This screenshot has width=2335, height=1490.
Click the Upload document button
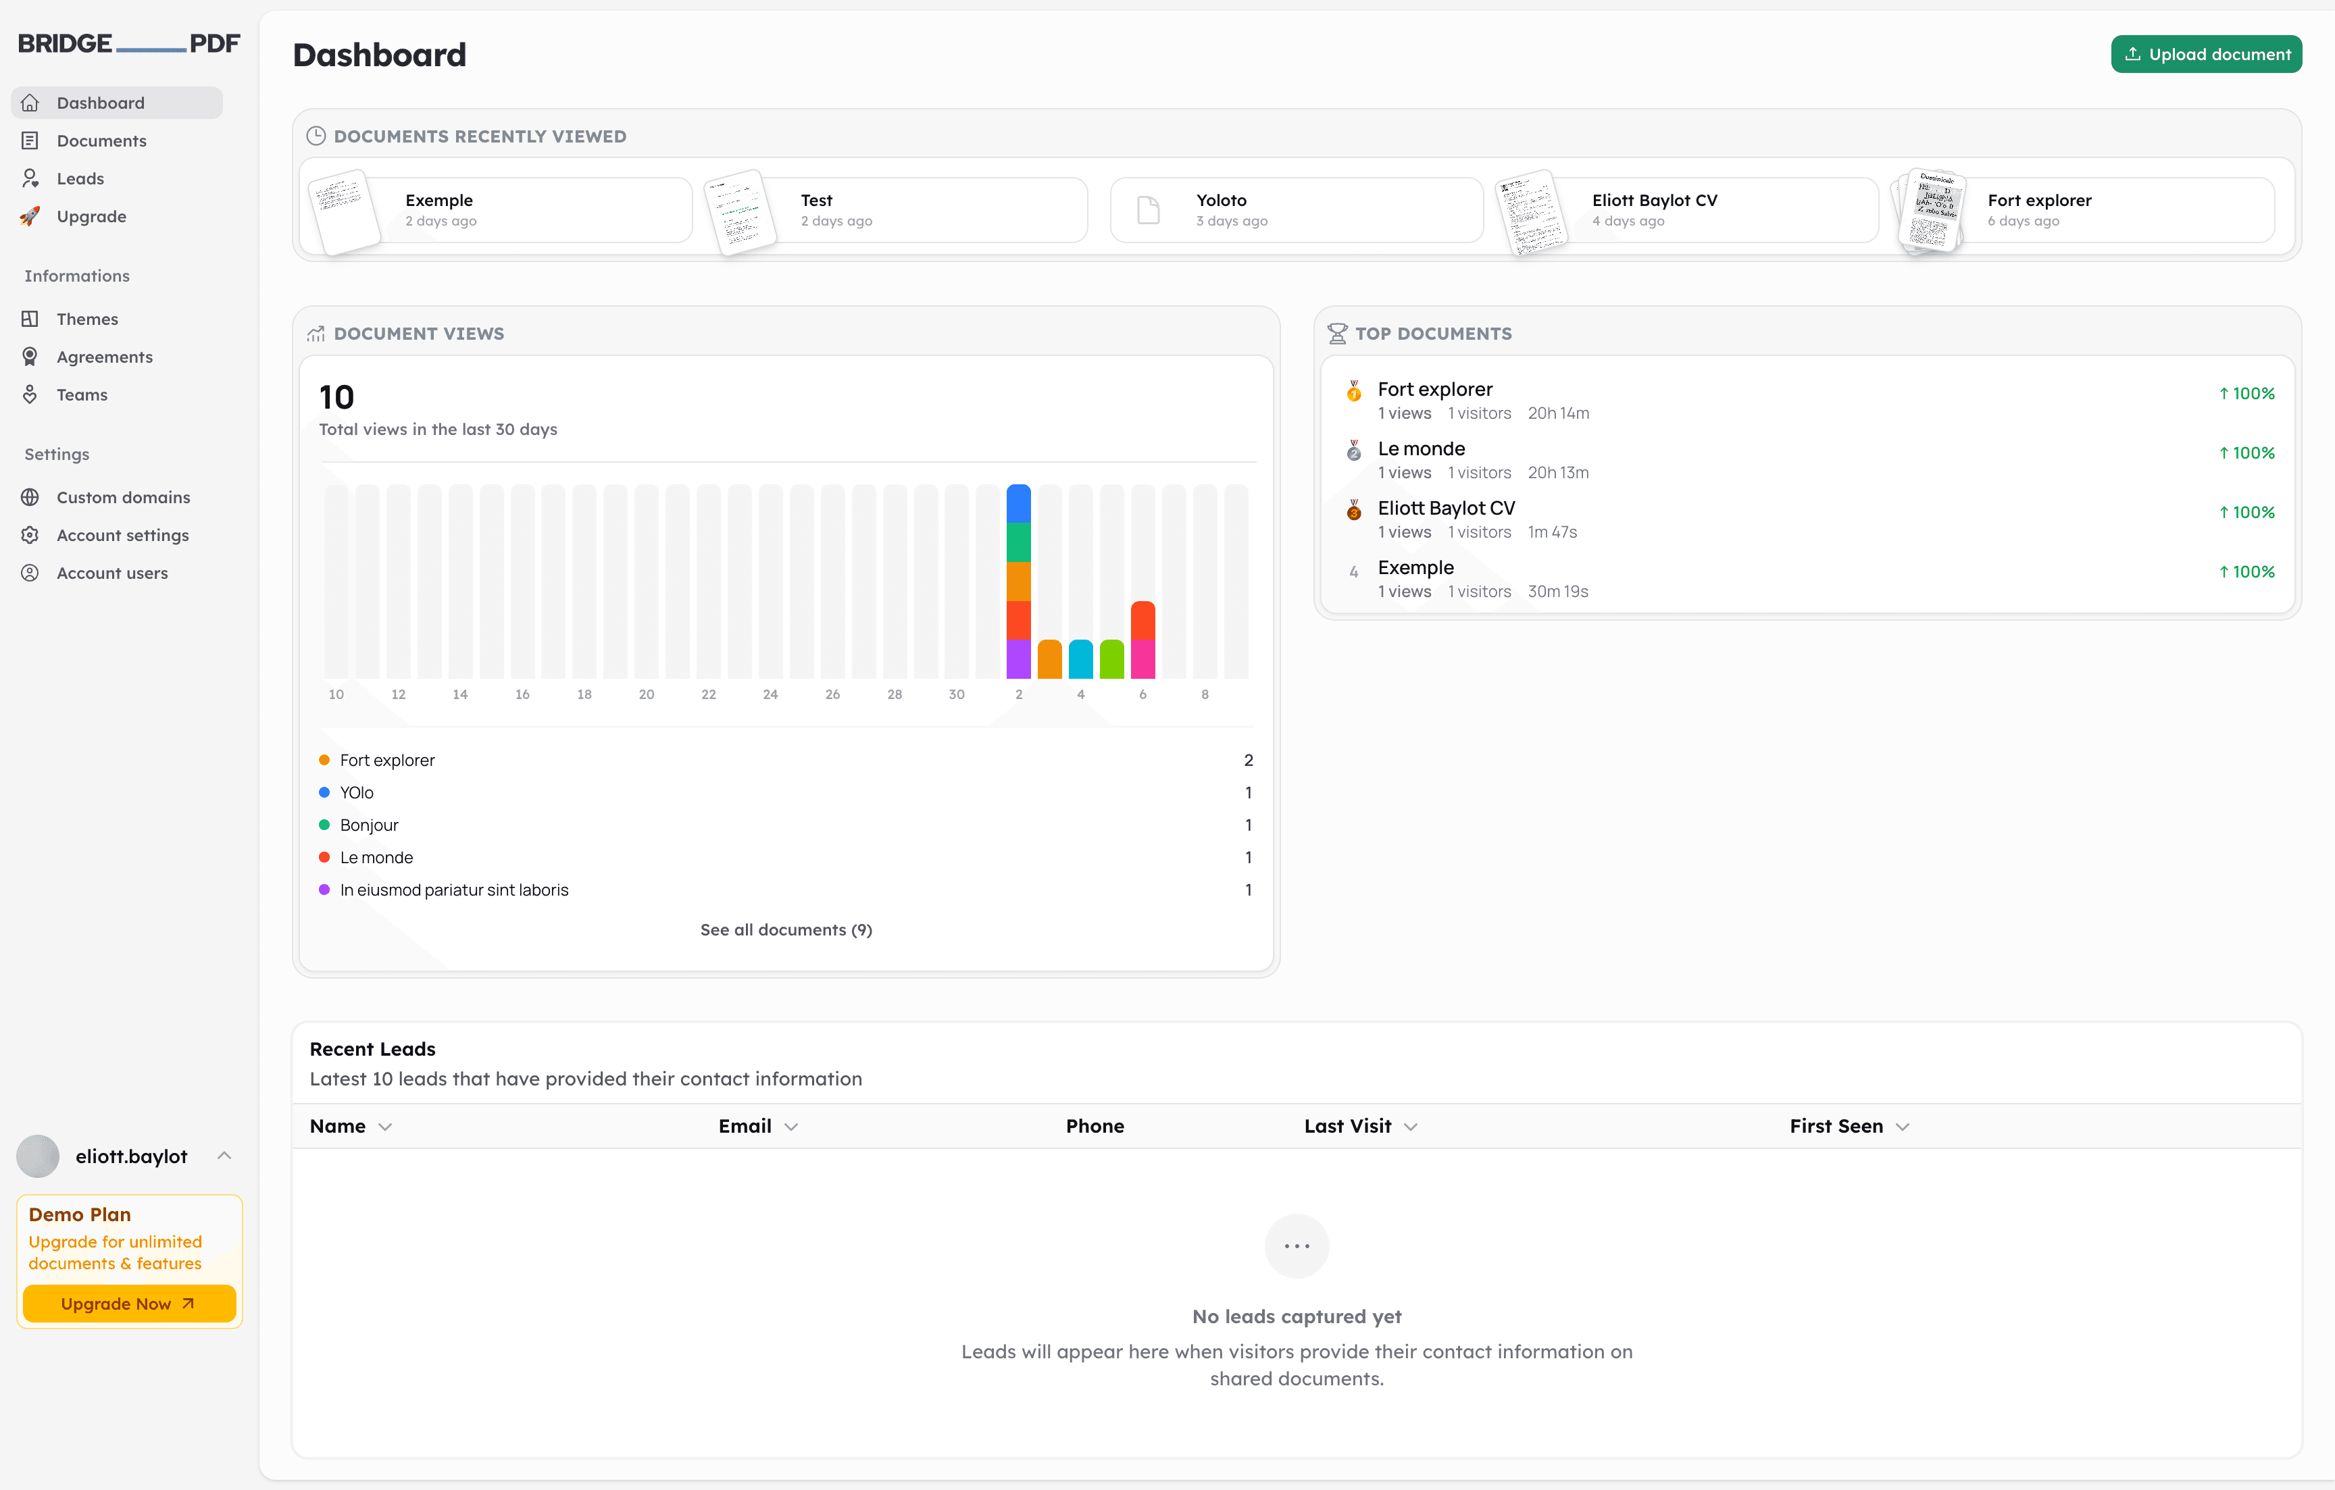[2206, 54]
